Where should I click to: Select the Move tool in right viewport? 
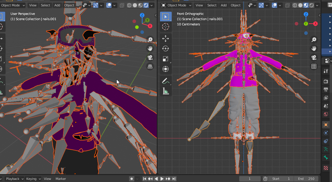(165, 38)
